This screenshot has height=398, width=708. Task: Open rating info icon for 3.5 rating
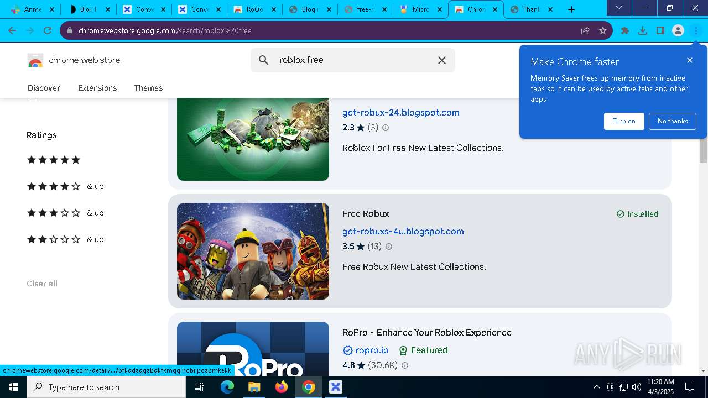pos(389,247)
